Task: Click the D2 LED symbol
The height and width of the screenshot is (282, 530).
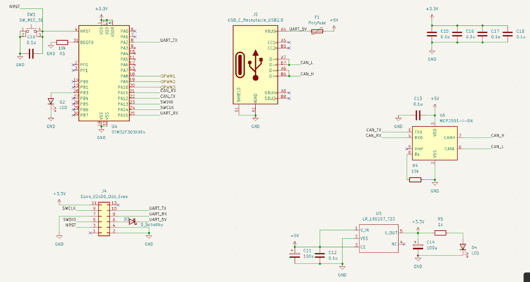Action: (51, 102)
